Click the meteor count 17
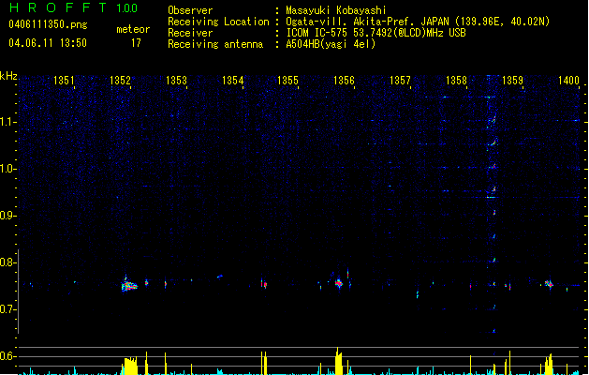 pyautogui.click(x=136, y=43)
